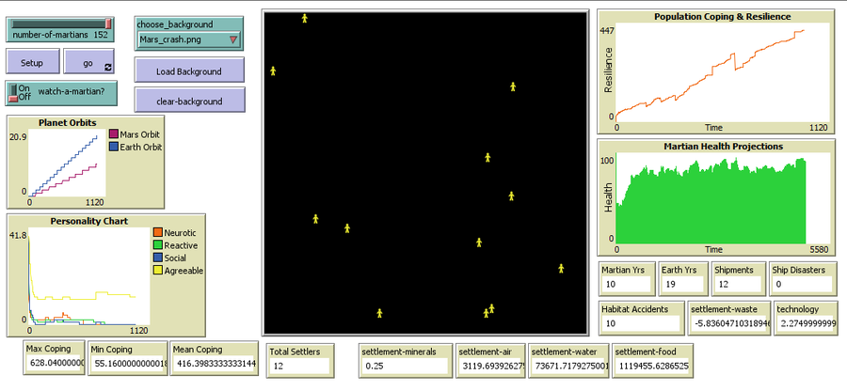The image size is (847, 391).
Task: Click the Agreeable legend label
Action: pos(184,271)
